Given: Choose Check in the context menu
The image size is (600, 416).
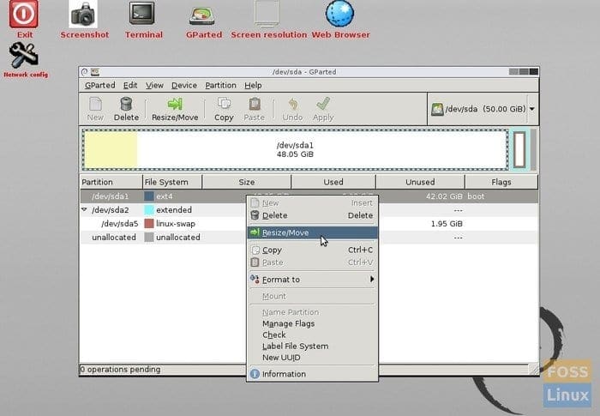Looking at the screenshot, I should 312,335.
